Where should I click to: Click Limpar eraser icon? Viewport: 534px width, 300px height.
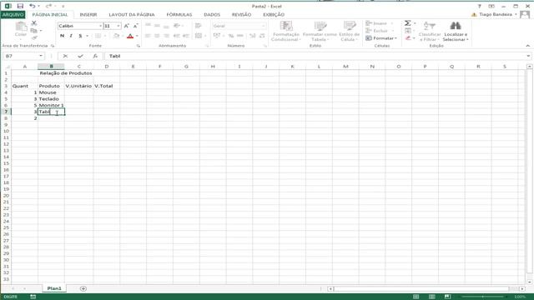coord(408,38)
